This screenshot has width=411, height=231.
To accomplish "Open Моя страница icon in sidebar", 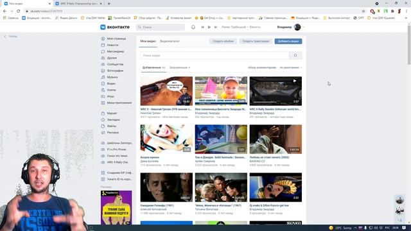I will point(103,38).
